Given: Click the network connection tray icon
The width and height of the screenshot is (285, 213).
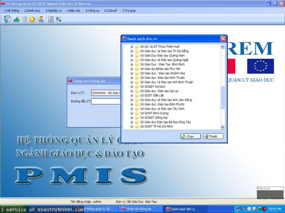Looking at the screenshot, I should 239,209.
